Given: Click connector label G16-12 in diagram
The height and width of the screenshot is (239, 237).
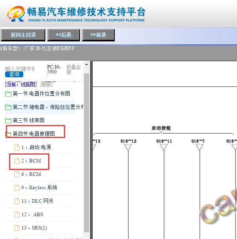Looking at the screenshot, I should 128,141.
